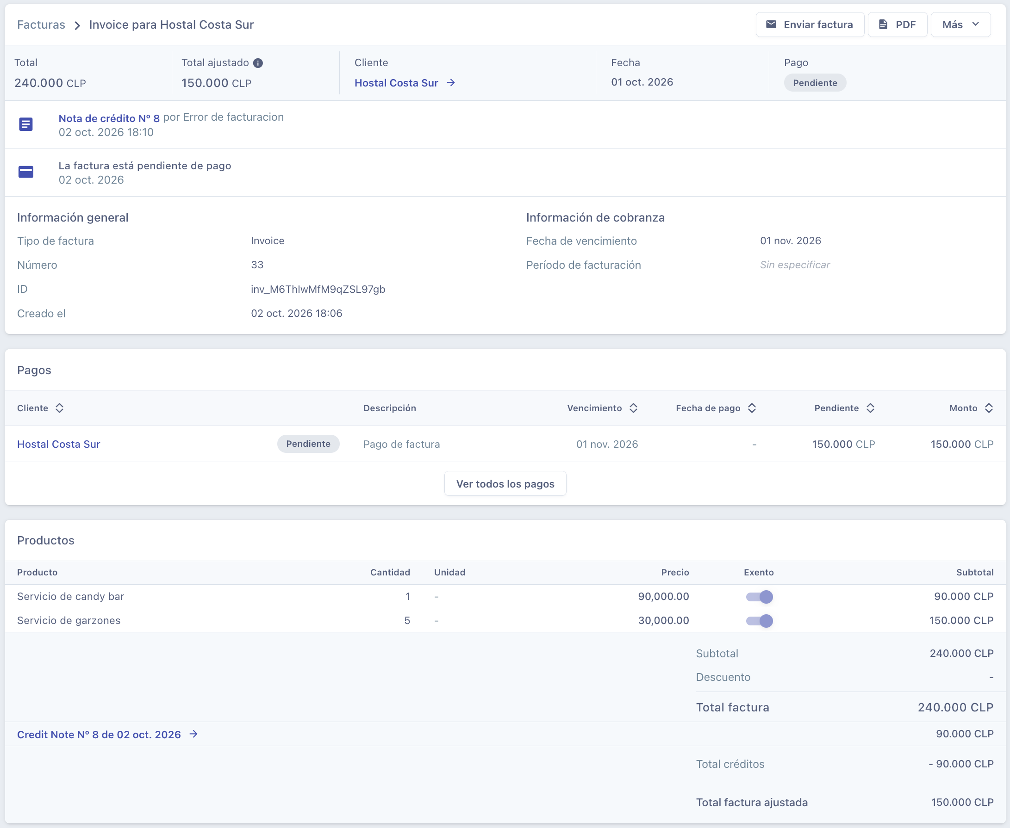Click the payment card icon for pending invoice
1010x828 pixels.
pos(26,172)
